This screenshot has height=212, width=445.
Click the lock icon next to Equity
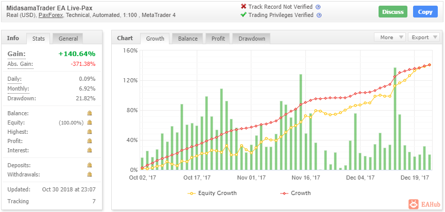click(90, 122)
